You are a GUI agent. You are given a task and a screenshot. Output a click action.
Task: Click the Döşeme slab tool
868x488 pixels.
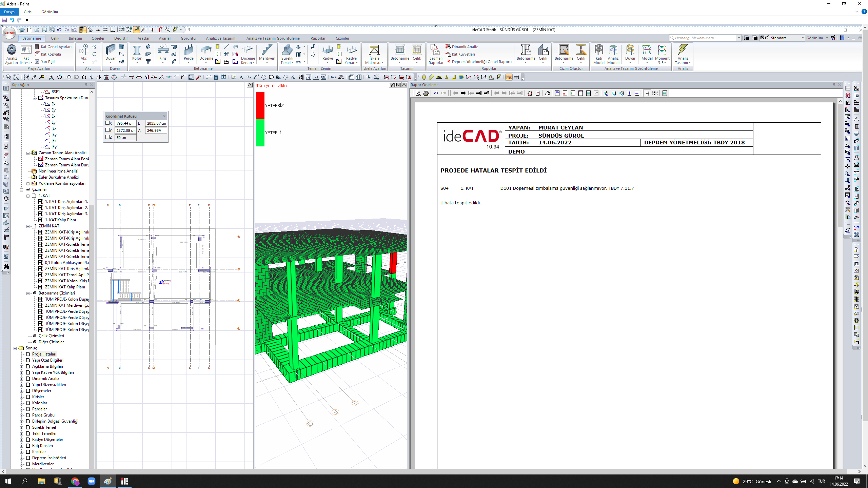[206, 50]
